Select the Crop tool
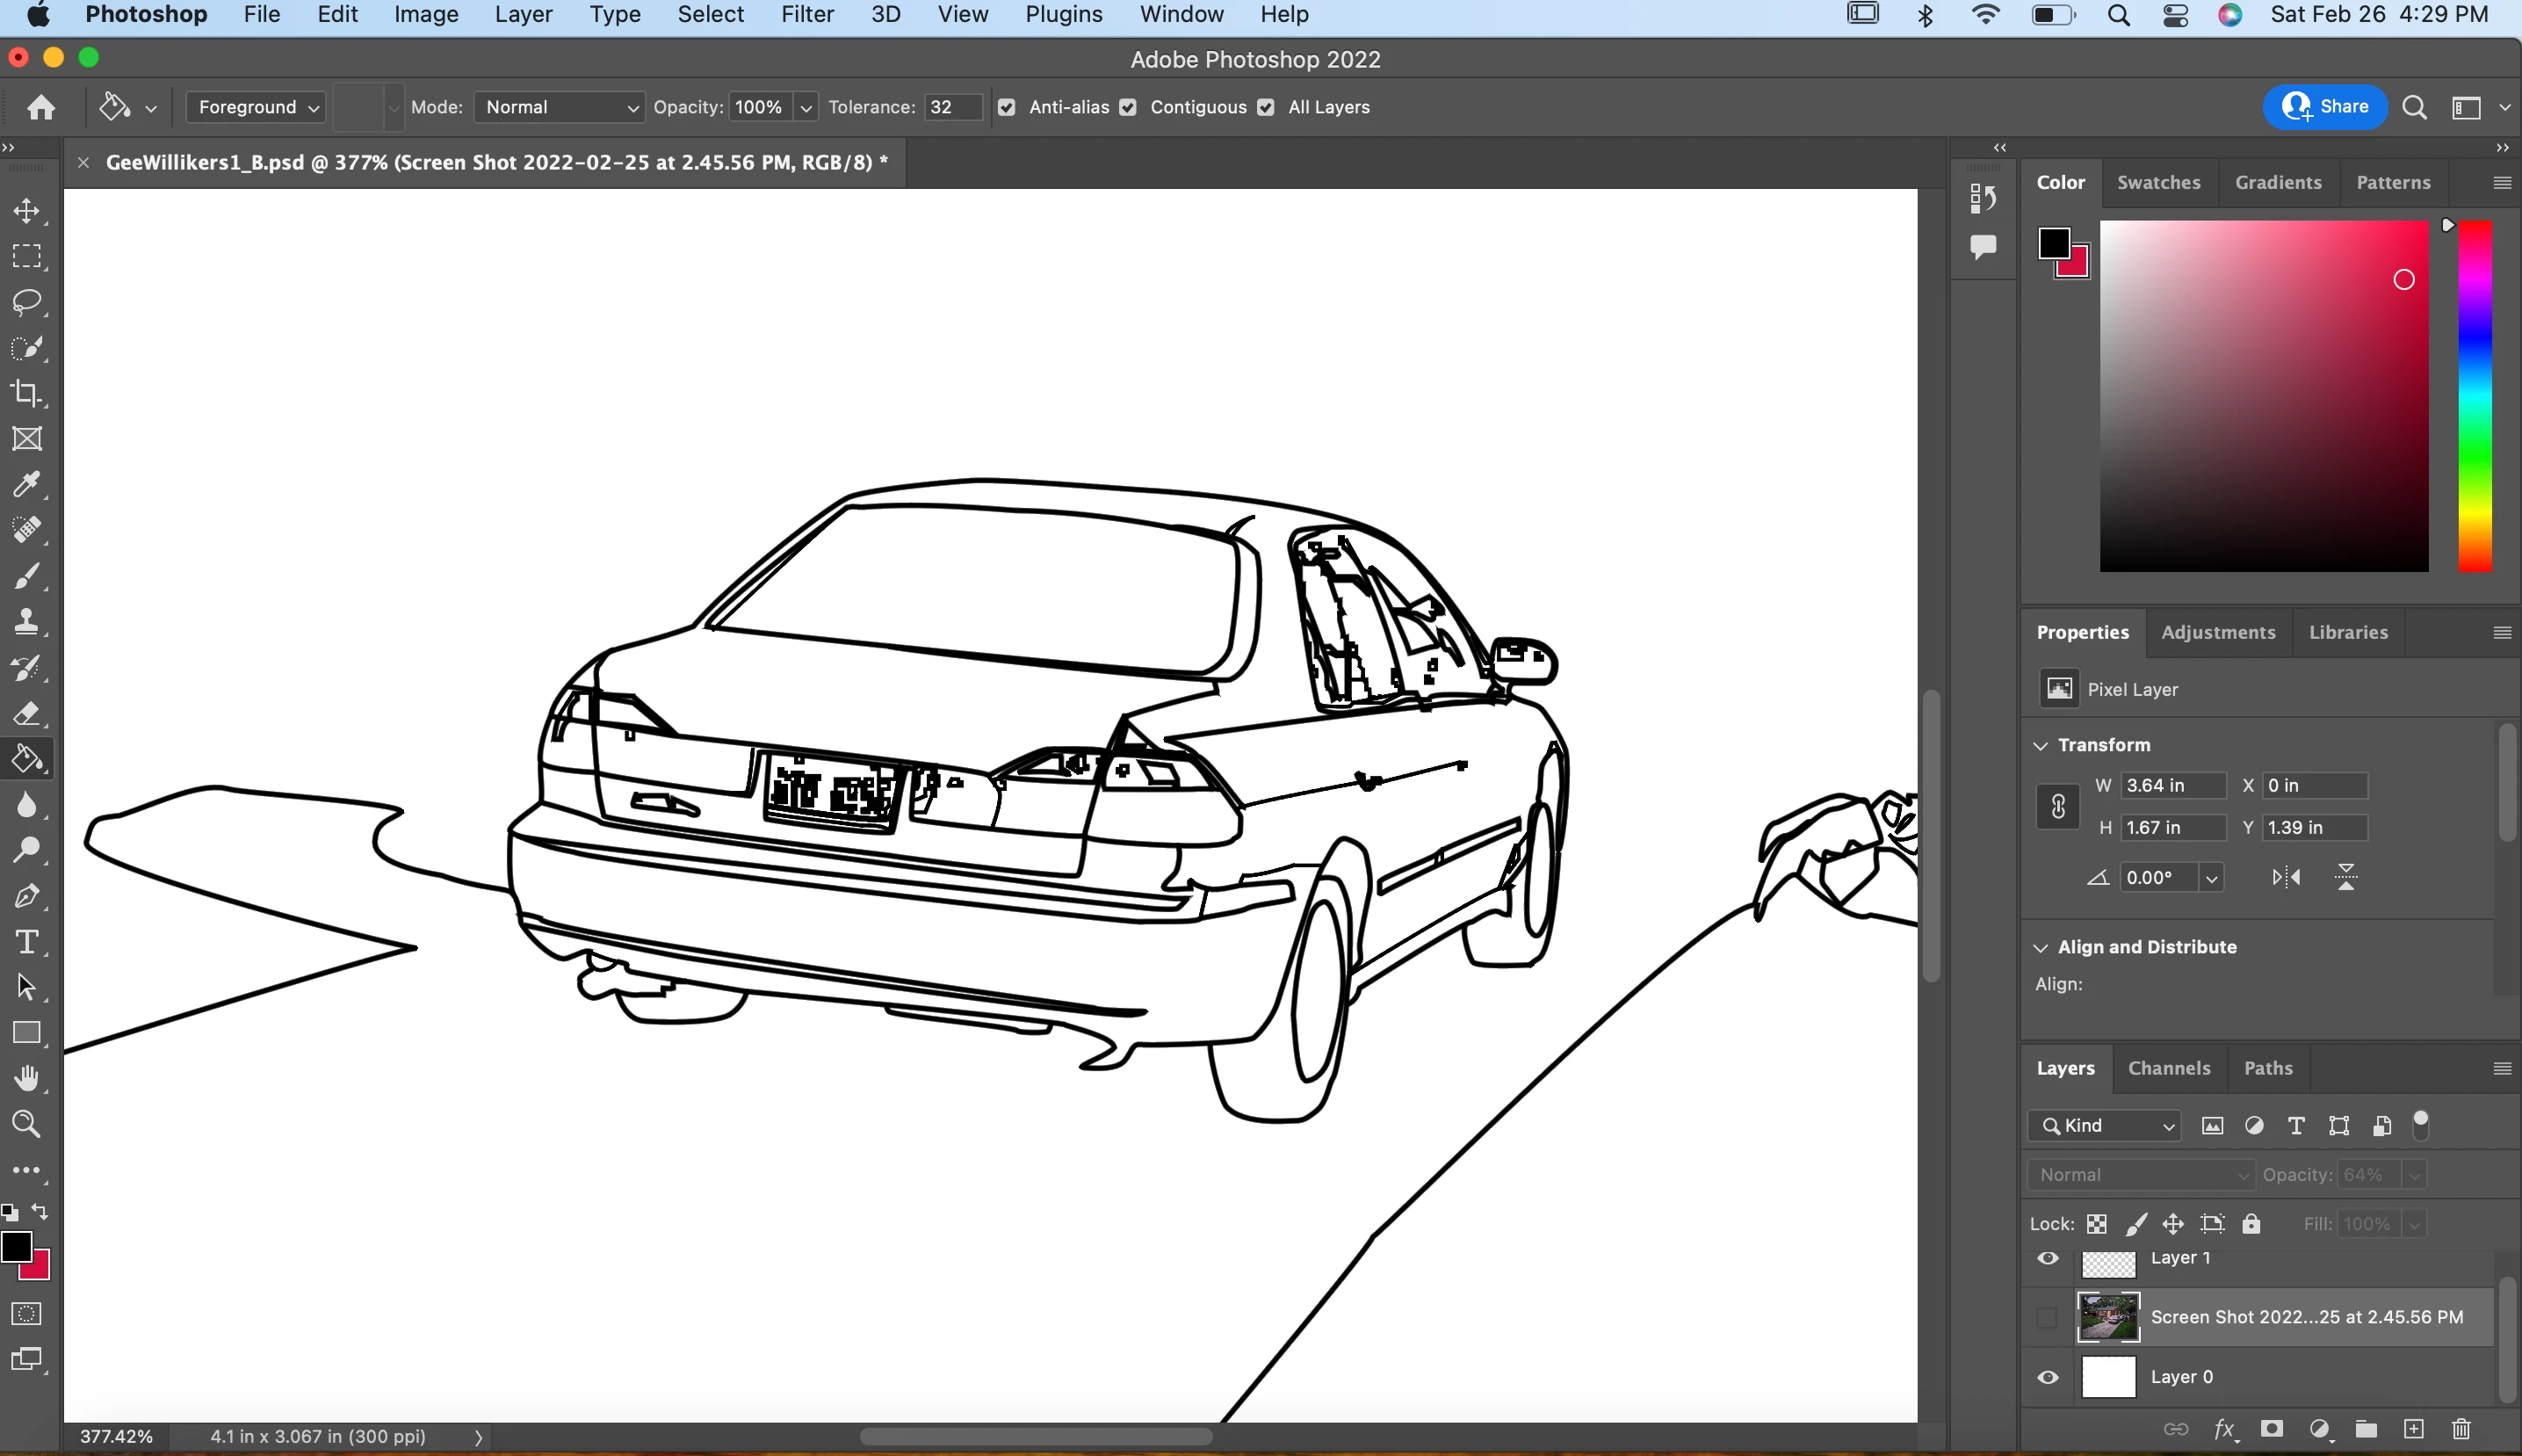Viewport: 2522px width, 1456px height. [27, 393]
